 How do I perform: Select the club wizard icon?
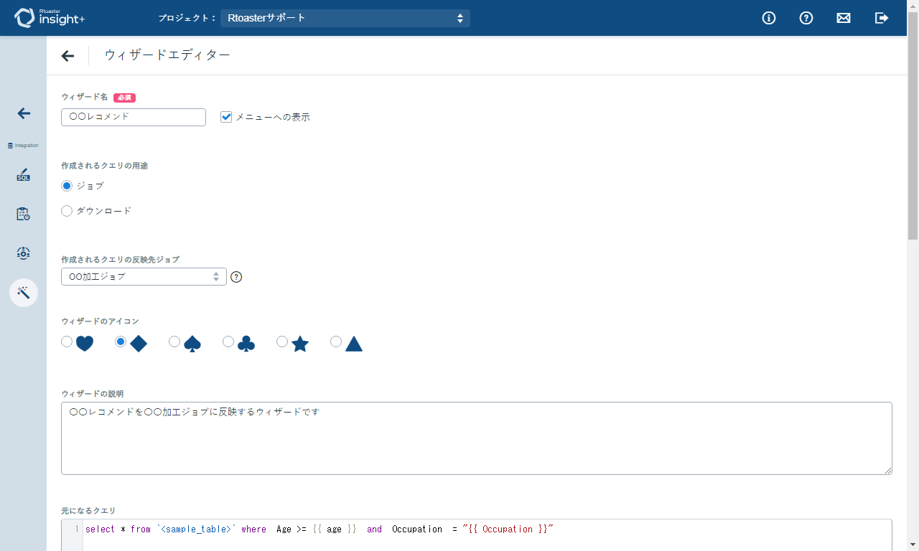228,342
